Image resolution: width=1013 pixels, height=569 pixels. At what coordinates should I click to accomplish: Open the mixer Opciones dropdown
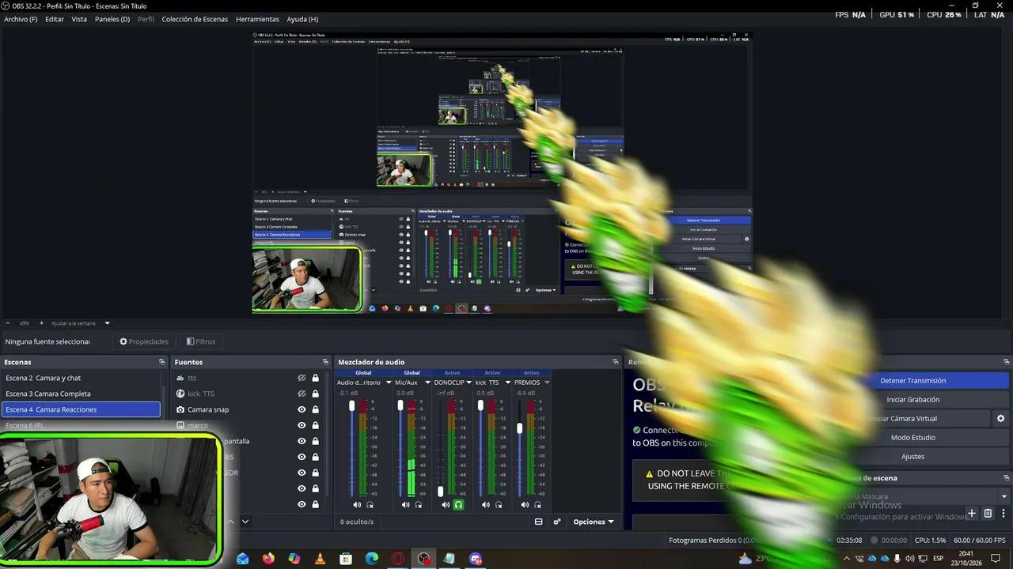point(594,522)
